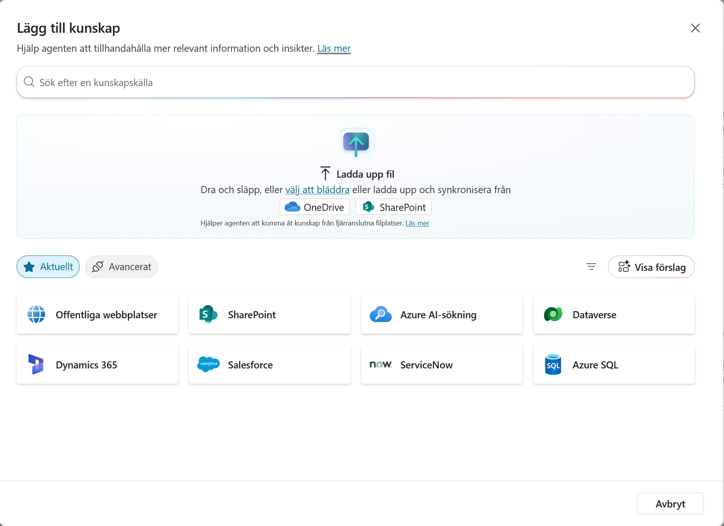Click the small upload arrow beside Ladda upp fil
The height and width of the screenshot is (526, 724).
coord(326,174)
